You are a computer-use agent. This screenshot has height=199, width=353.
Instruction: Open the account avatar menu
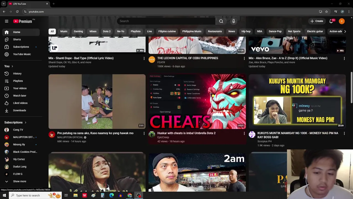point(342,21)
